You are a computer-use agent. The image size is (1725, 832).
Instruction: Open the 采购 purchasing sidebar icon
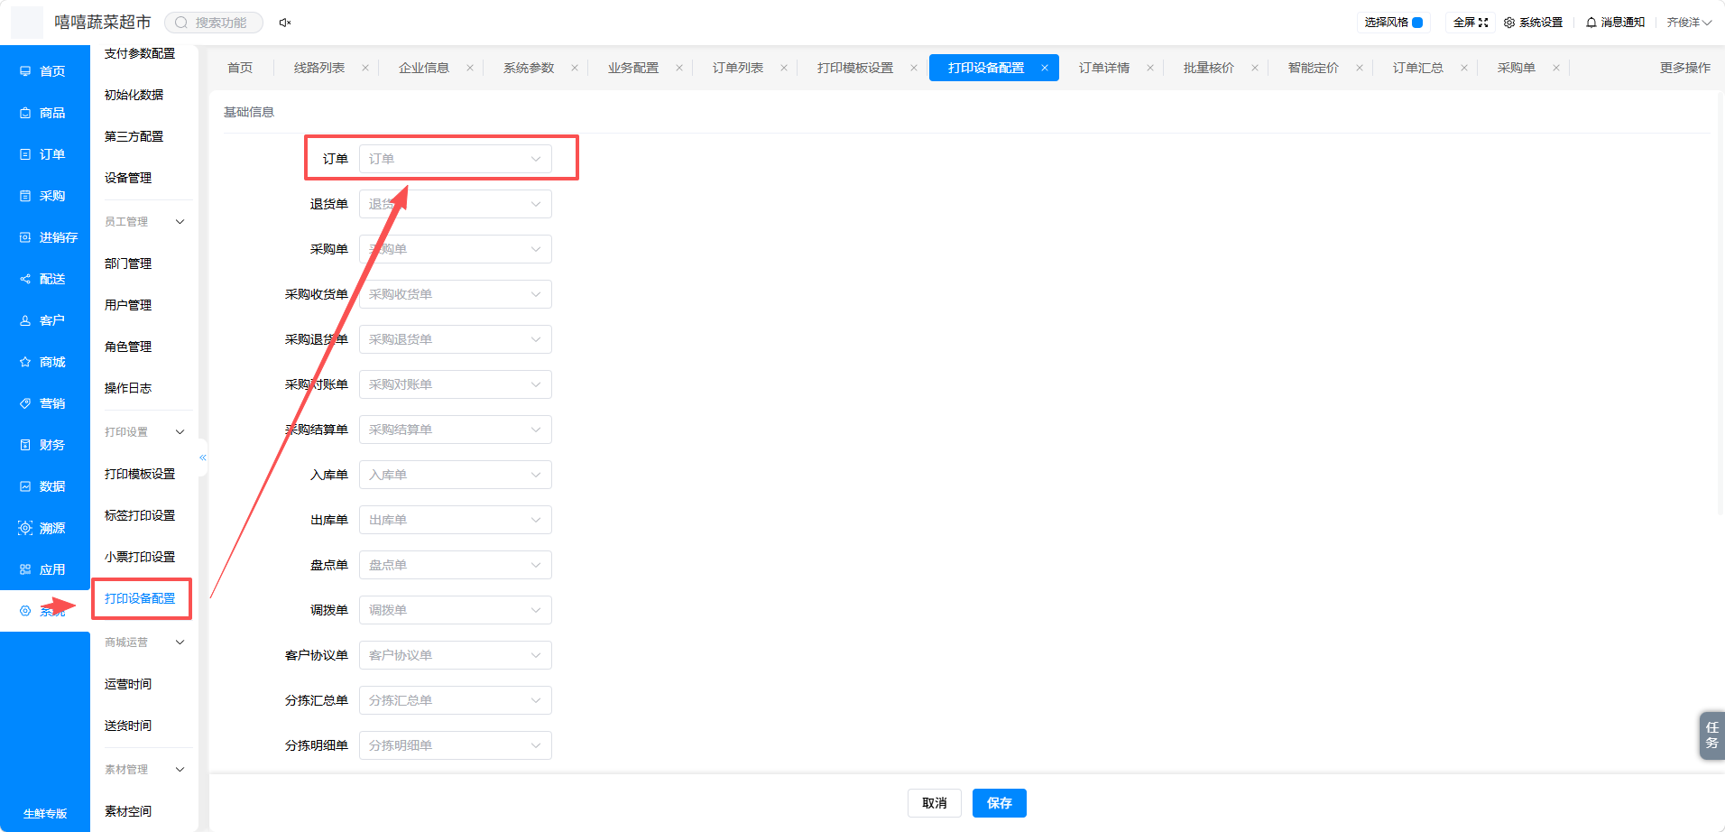(x=25, y=196)
